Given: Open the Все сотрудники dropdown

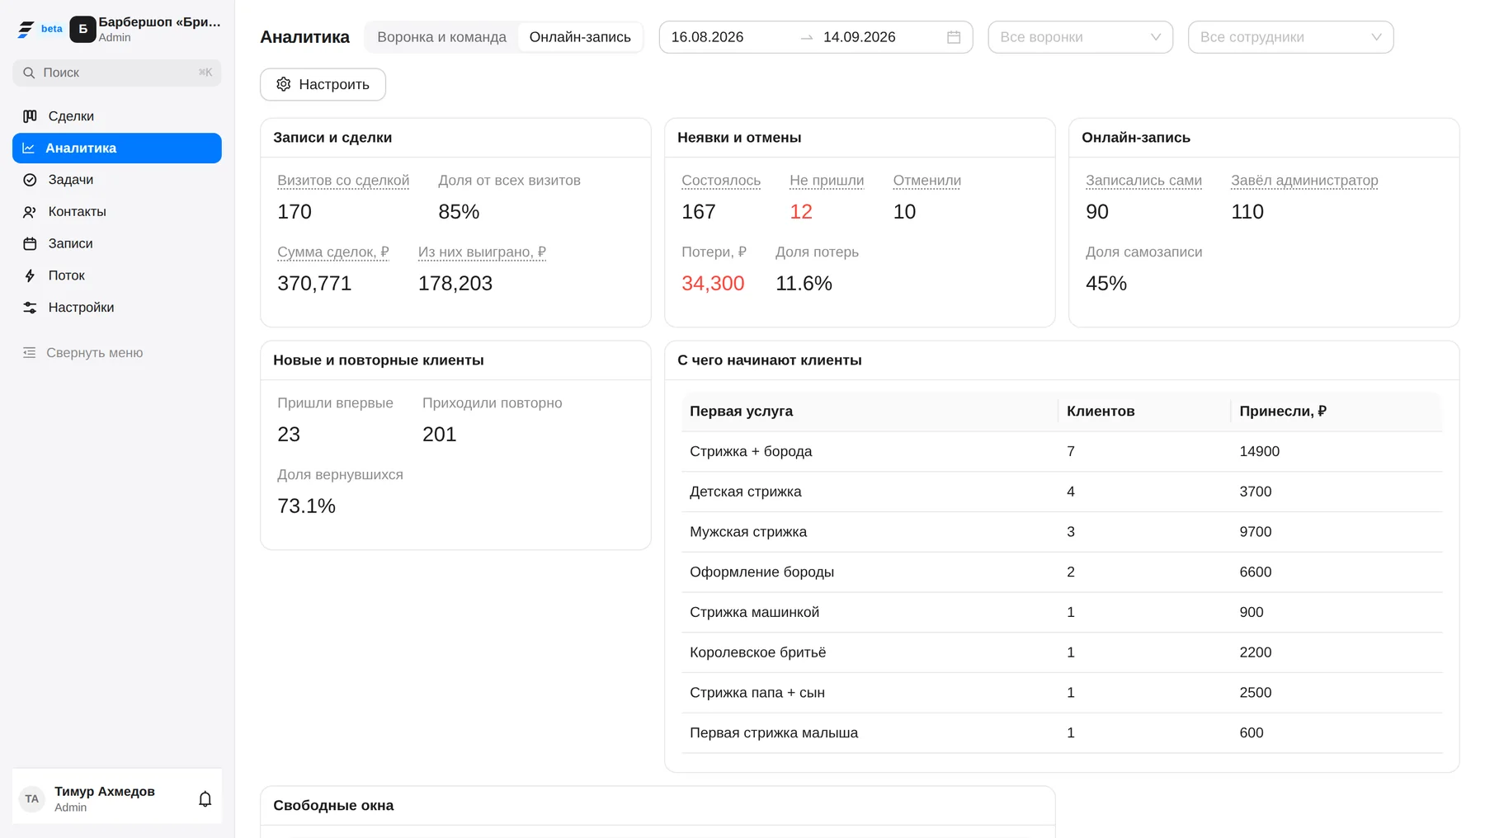Looking at the screenshot, I should click(1290, 37).
